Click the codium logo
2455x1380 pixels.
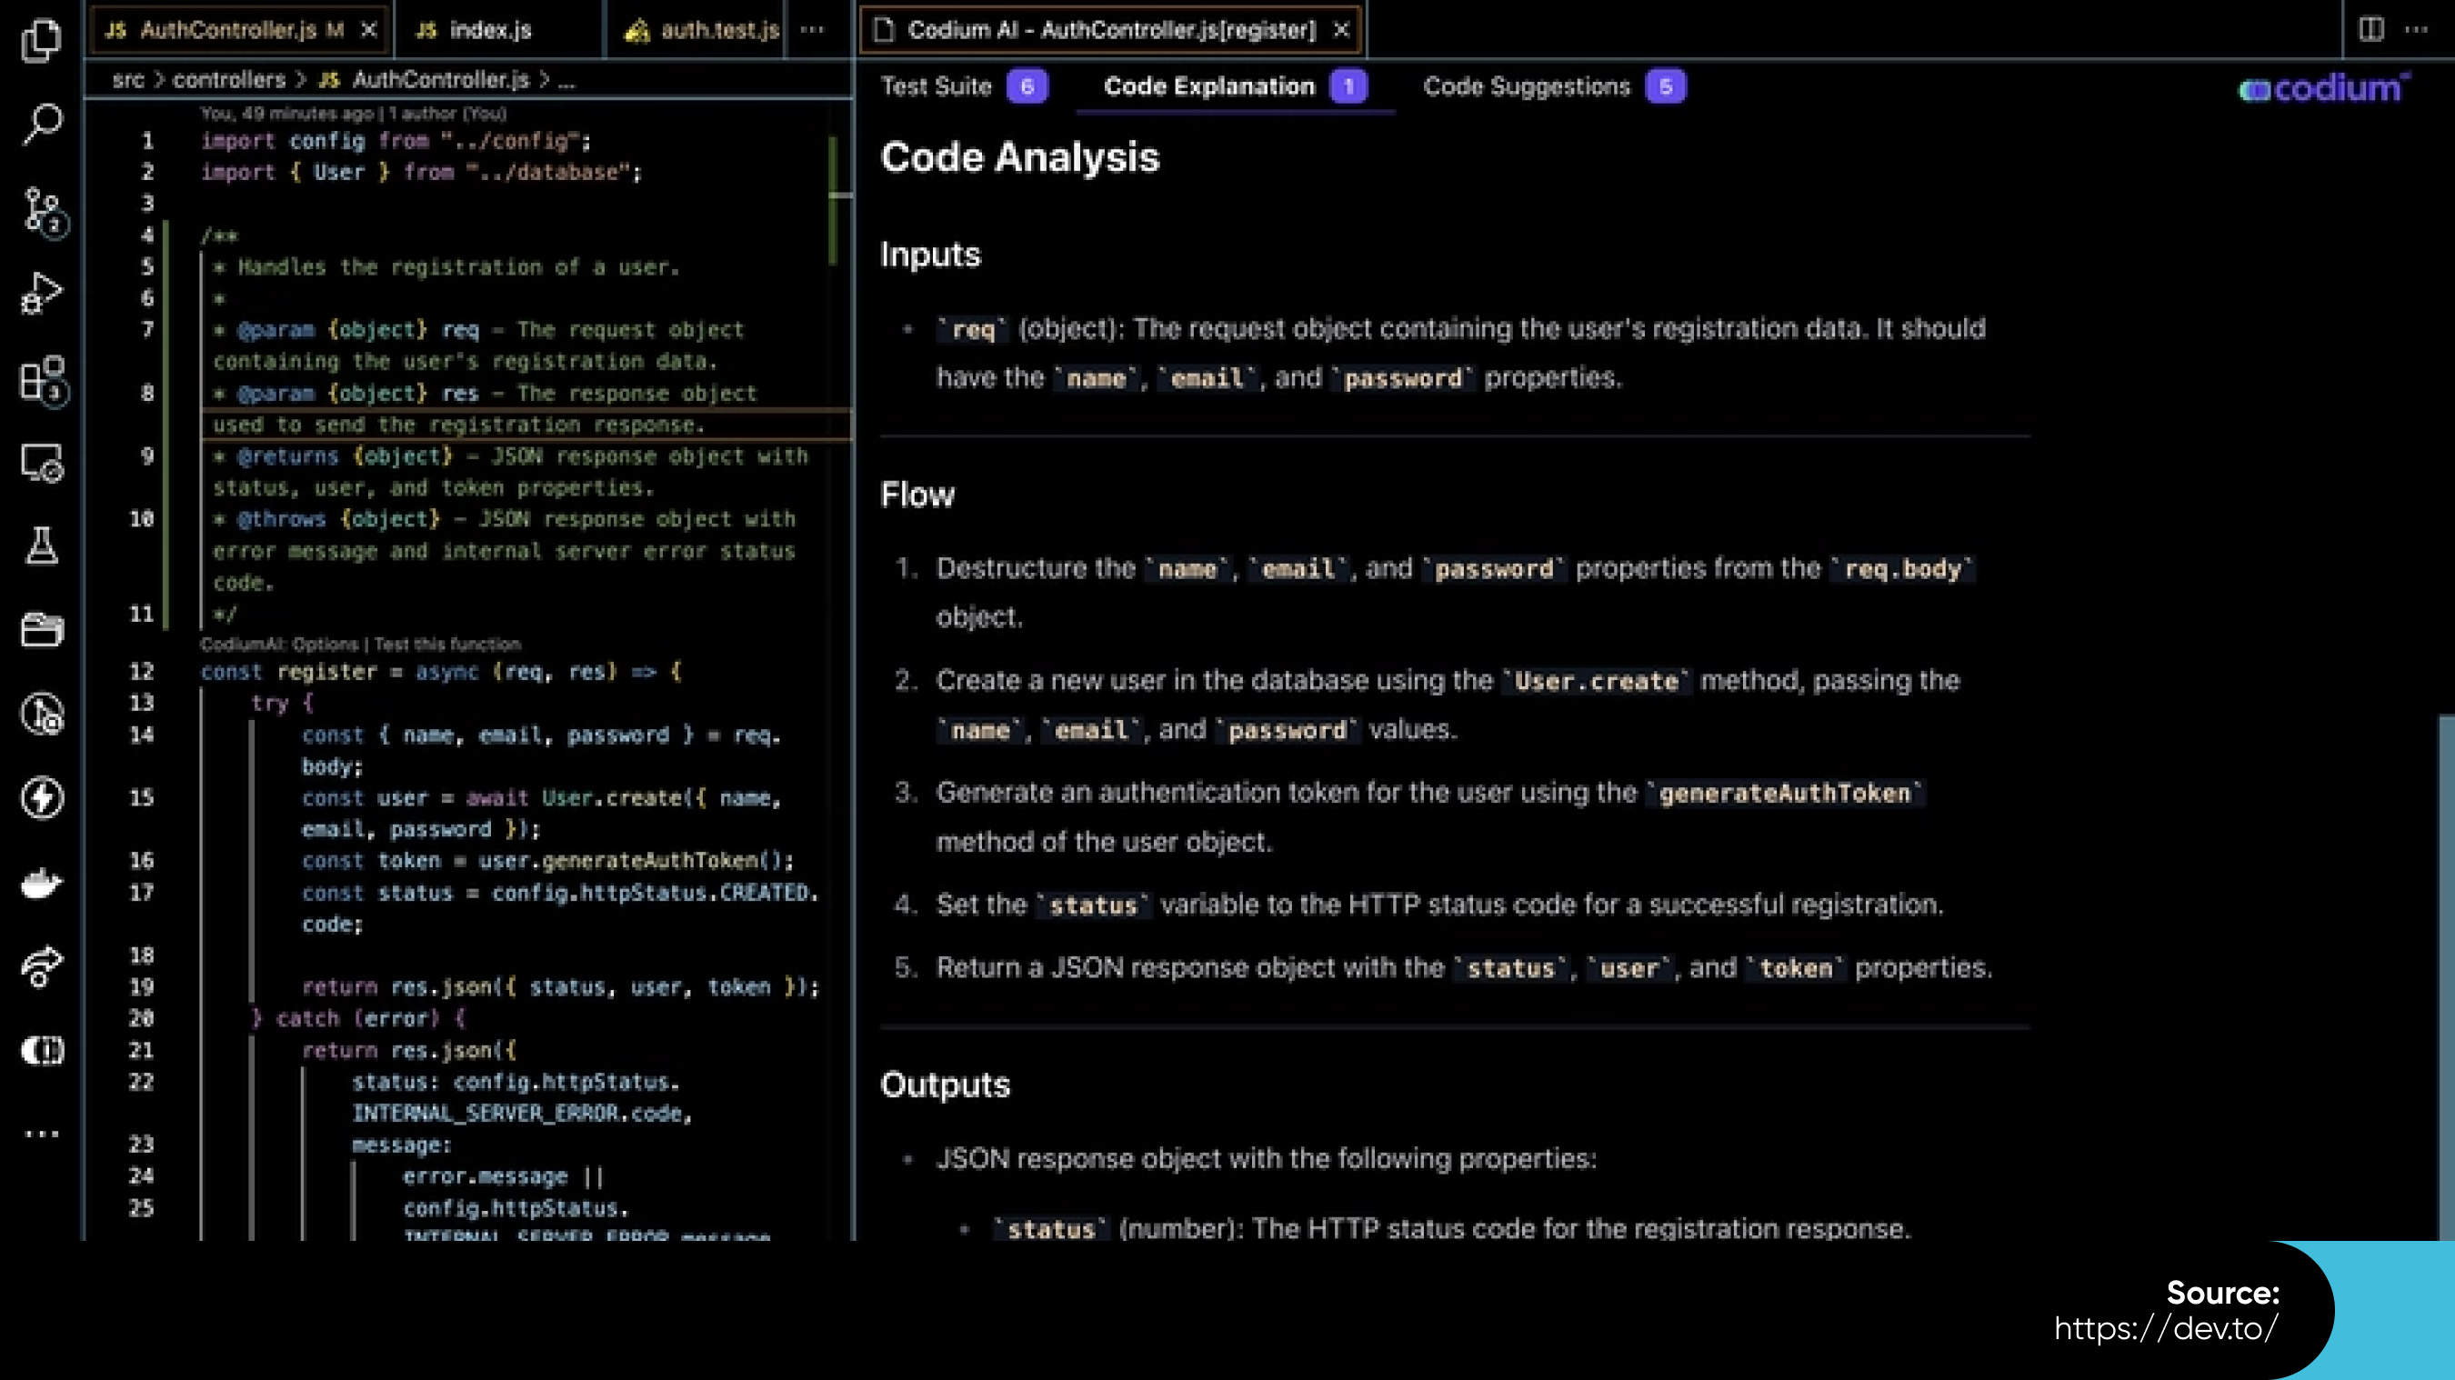(2323, 87)
